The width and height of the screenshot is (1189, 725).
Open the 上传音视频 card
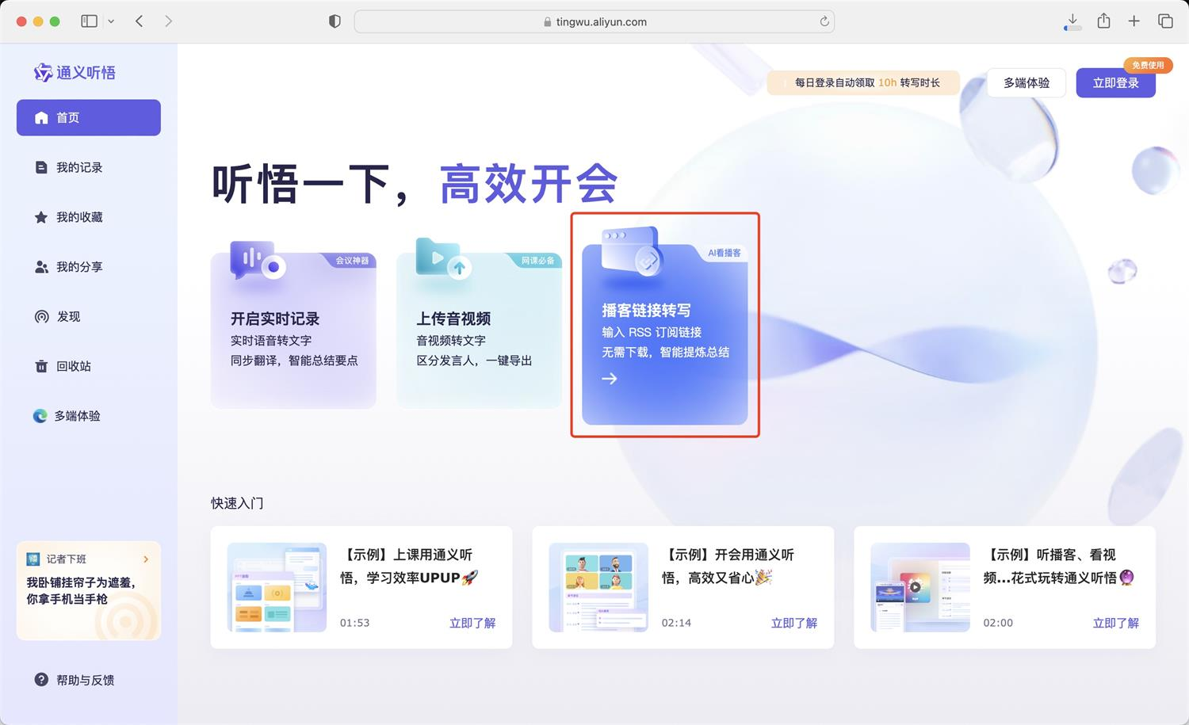click(x=479, y=330)
